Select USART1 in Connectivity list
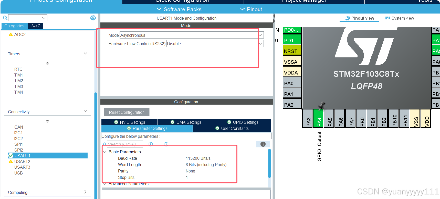Image resolution: width=440 pixels, height=199 pixels. (x=48, y=156)
